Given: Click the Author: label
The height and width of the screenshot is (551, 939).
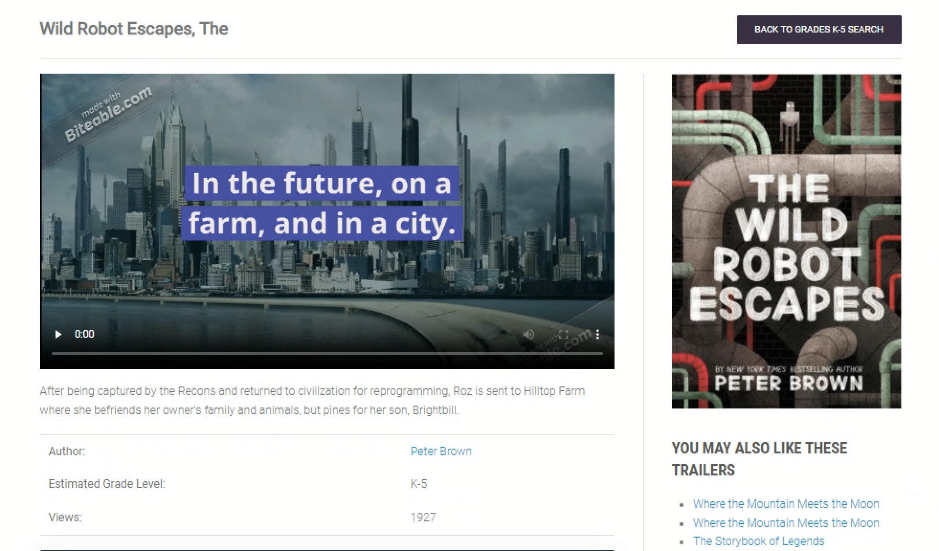Looking at the screenshot, I should 67,451.
